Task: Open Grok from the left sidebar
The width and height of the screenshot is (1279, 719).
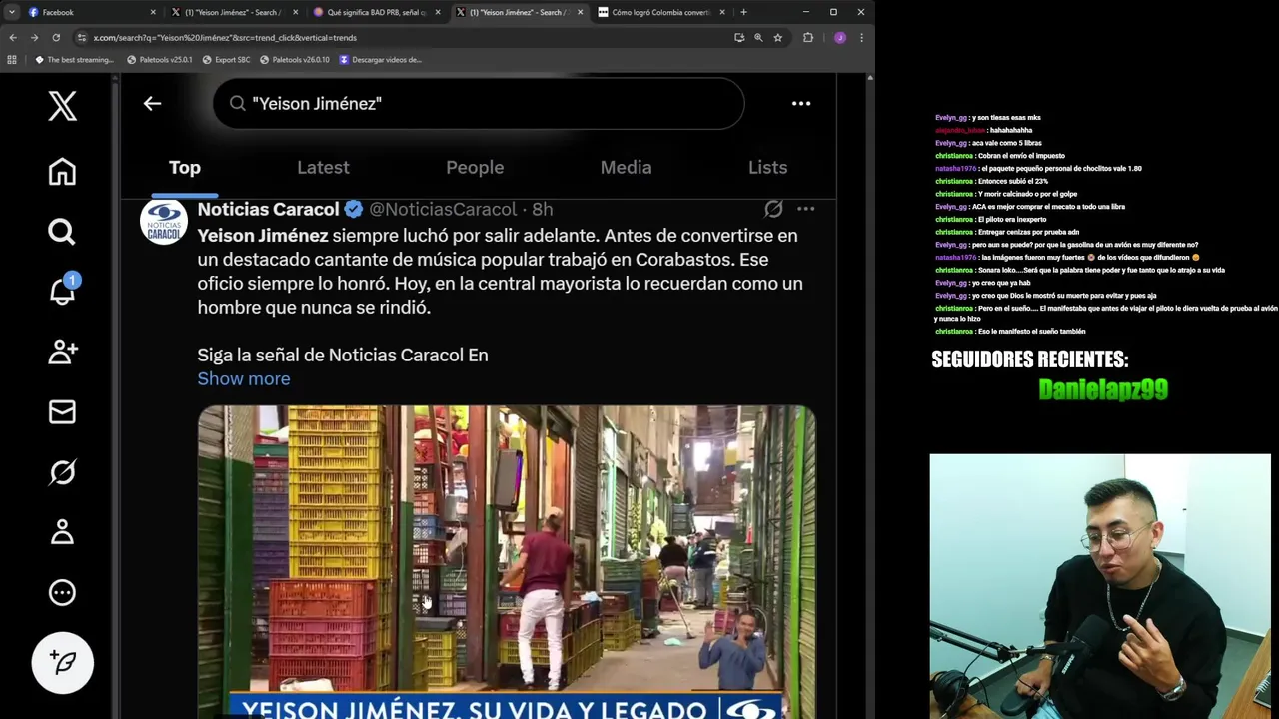Action: click(x=62, y=472)
